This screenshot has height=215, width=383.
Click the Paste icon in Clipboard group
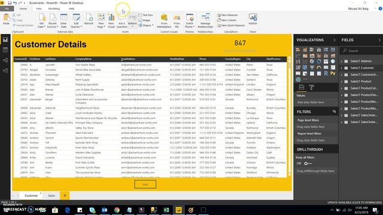pyautogui.click(x=6, y=19)
